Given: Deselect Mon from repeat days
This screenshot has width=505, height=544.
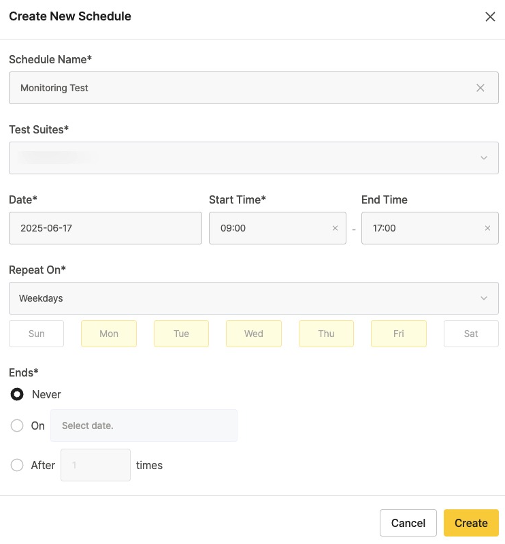Looking at the screenshot, I should tap(109, 334).
